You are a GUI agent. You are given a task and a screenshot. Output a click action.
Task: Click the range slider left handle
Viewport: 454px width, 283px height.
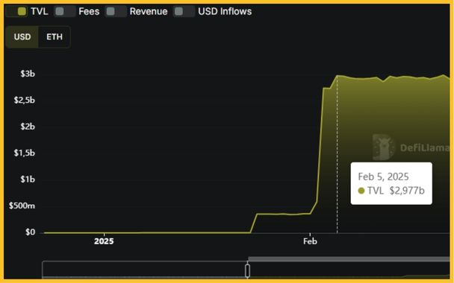coord(248,270)
